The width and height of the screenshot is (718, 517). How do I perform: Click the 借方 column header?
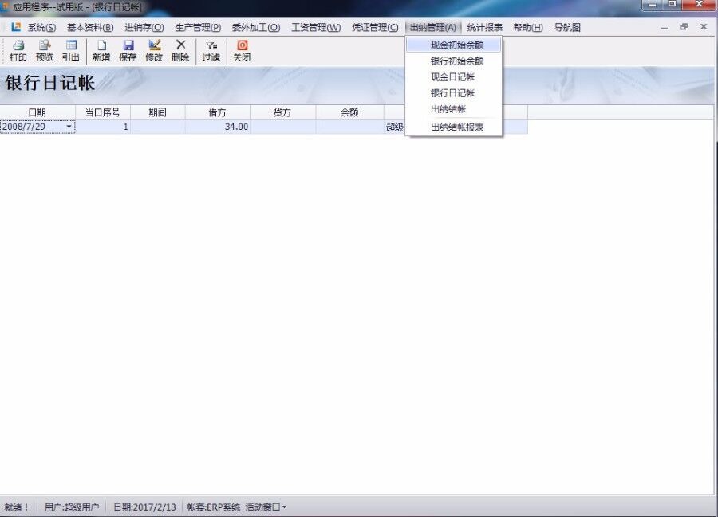pos(218,112)
